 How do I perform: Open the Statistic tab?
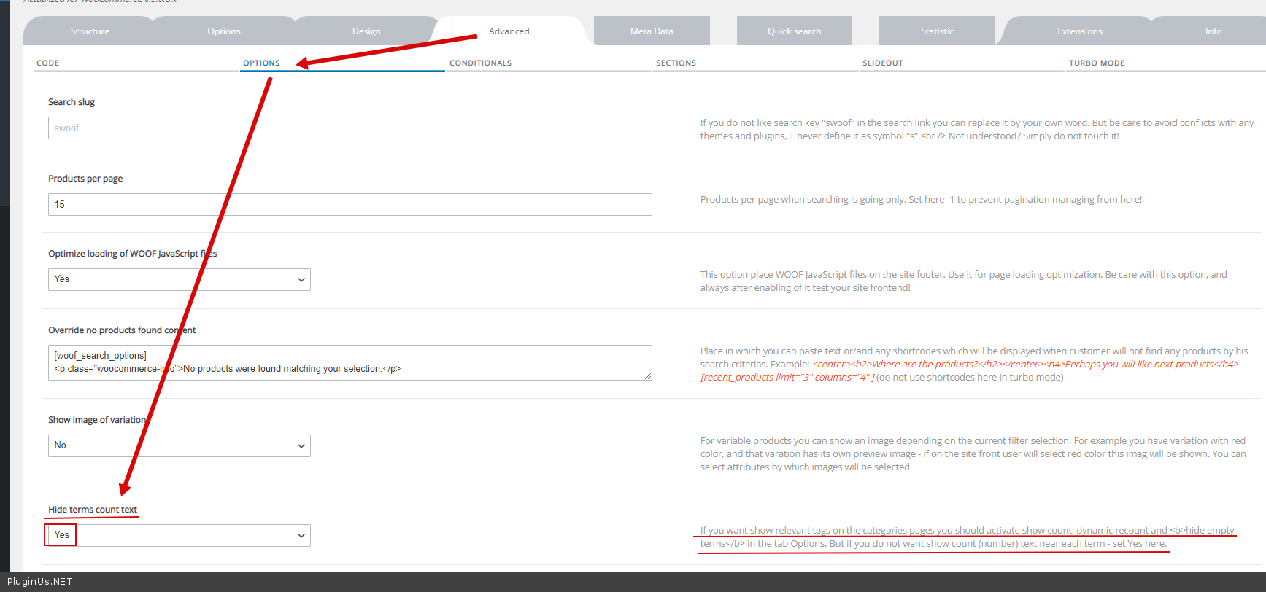937,31
